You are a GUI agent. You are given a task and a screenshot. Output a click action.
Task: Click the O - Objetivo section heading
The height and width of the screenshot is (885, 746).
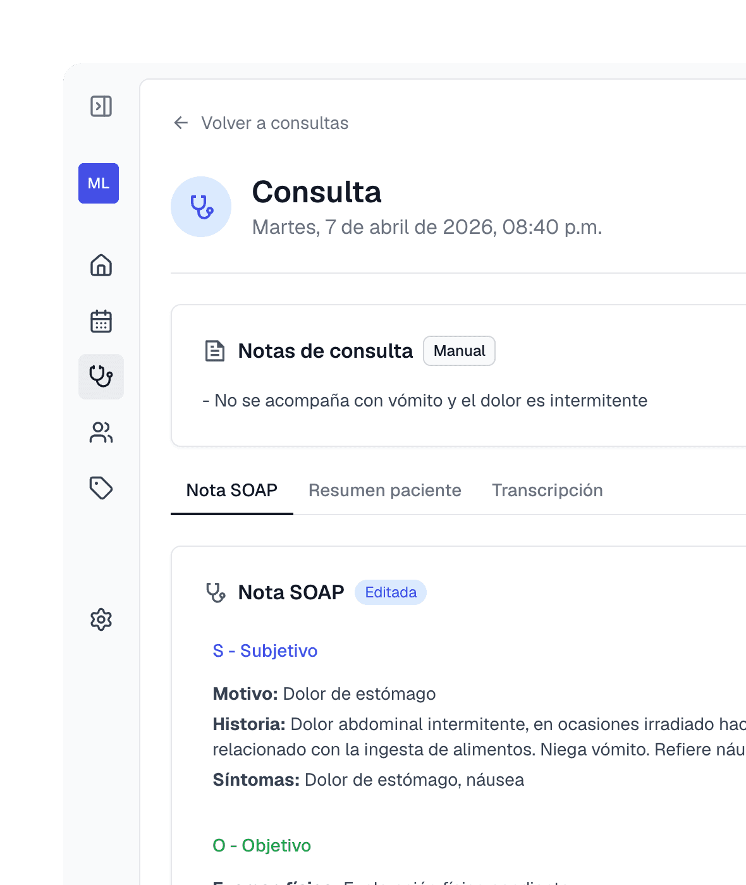click(262, 846)
